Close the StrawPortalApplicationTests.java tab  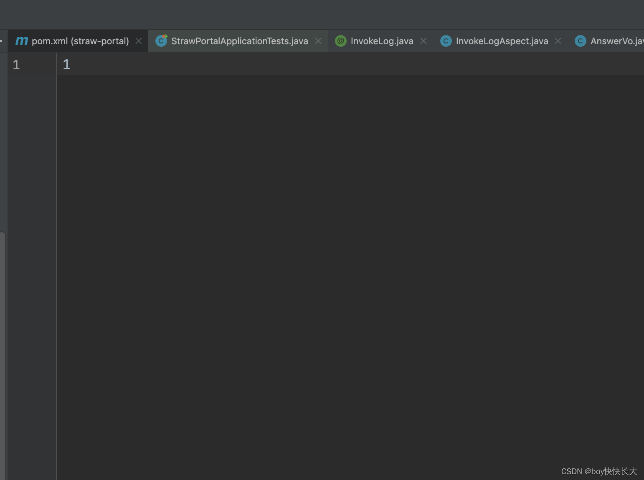coord(318,41)
